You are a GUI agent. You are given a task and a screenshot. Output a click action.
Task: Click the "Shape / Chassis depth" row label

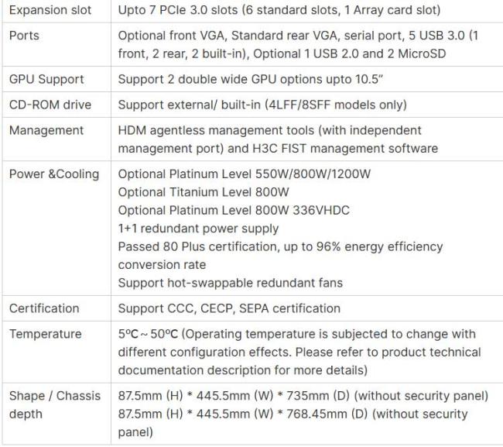tap(55, 404)
